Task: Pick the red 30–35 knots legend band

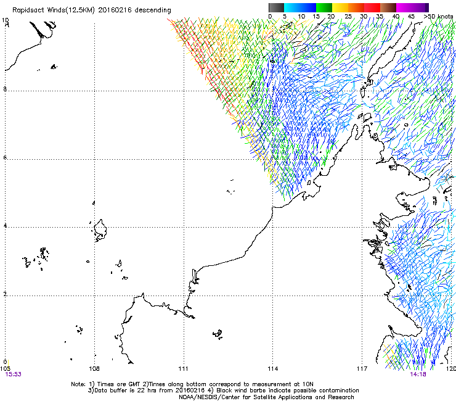Action: point(372,7)
